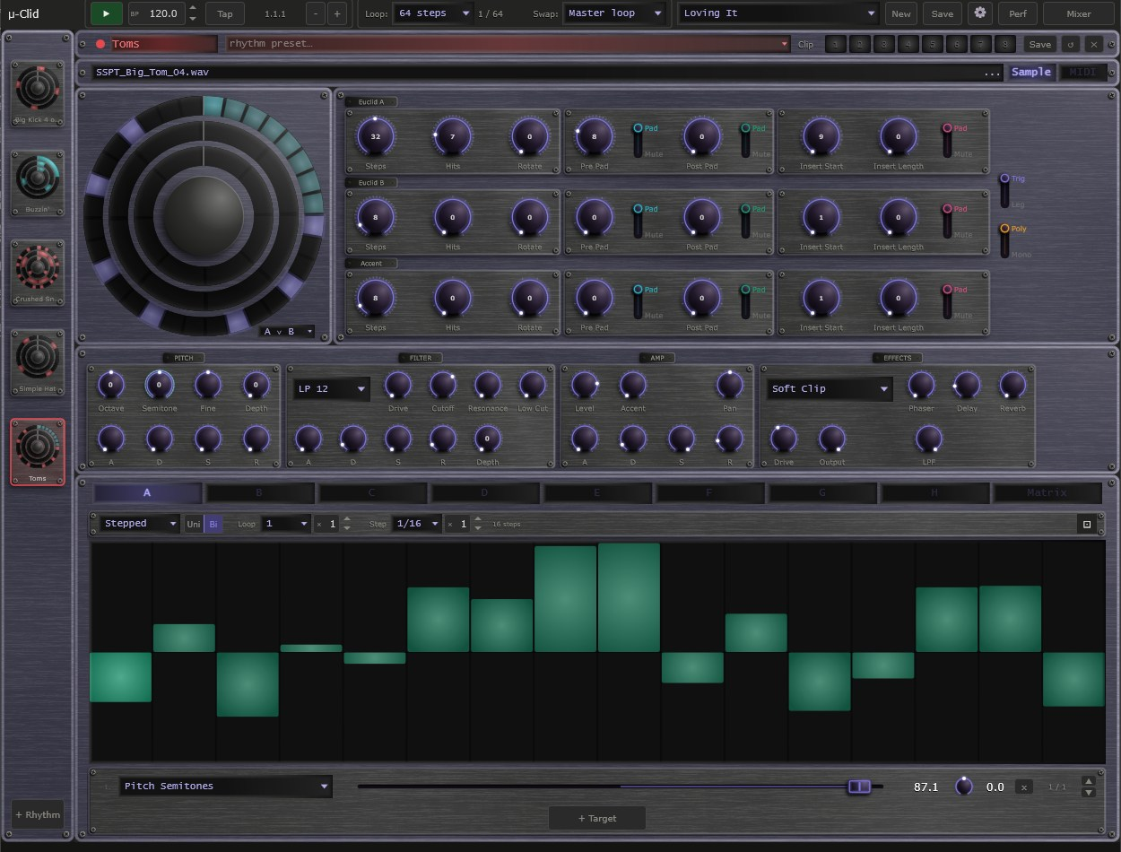
Task: Open the Stepped modulator type dropdown
Action: [x=140, y=524]
